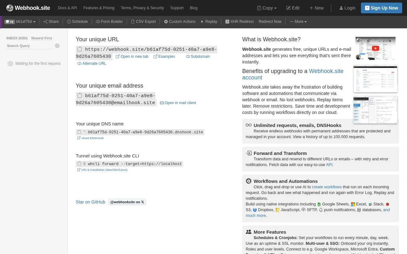Click the Edit button
Image resolution: width=407 pixels, height=254 pixels.
(293, 8)
